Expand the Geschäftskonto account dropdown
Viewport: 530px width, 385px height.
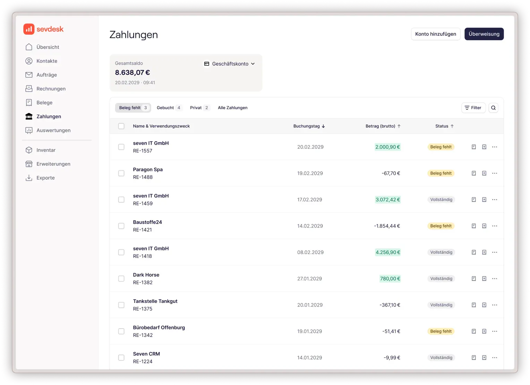tap(230, 64)
